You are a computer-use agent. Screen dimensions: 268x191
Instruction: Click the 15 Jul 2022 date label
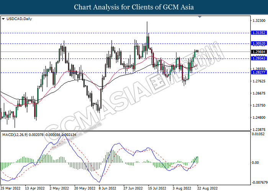(157, 188)
